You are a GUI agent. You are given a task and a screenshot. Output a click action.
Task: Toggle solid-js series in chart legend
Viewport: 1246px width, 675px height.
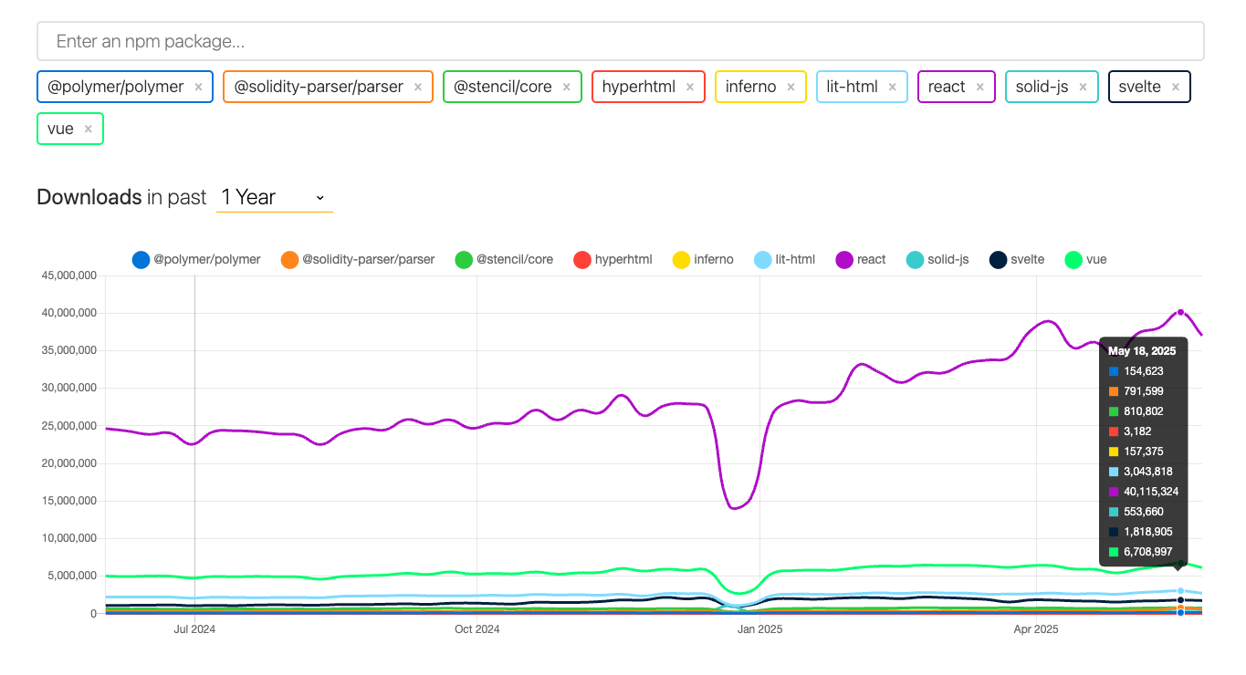click(937, 259)
